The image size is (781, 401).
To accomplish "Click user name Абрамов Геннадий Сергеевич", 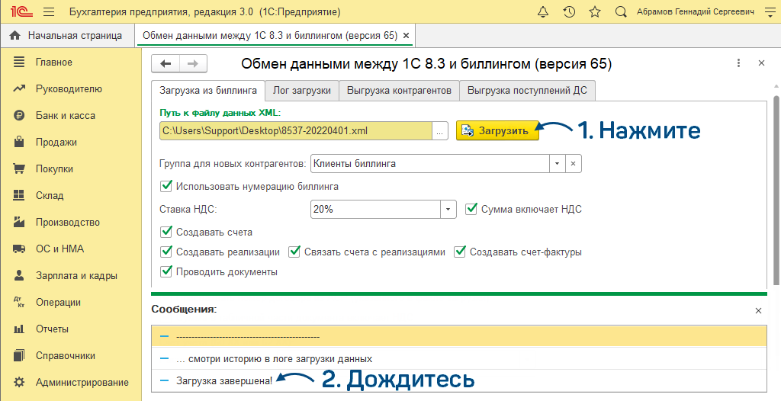I will point(696,11).
